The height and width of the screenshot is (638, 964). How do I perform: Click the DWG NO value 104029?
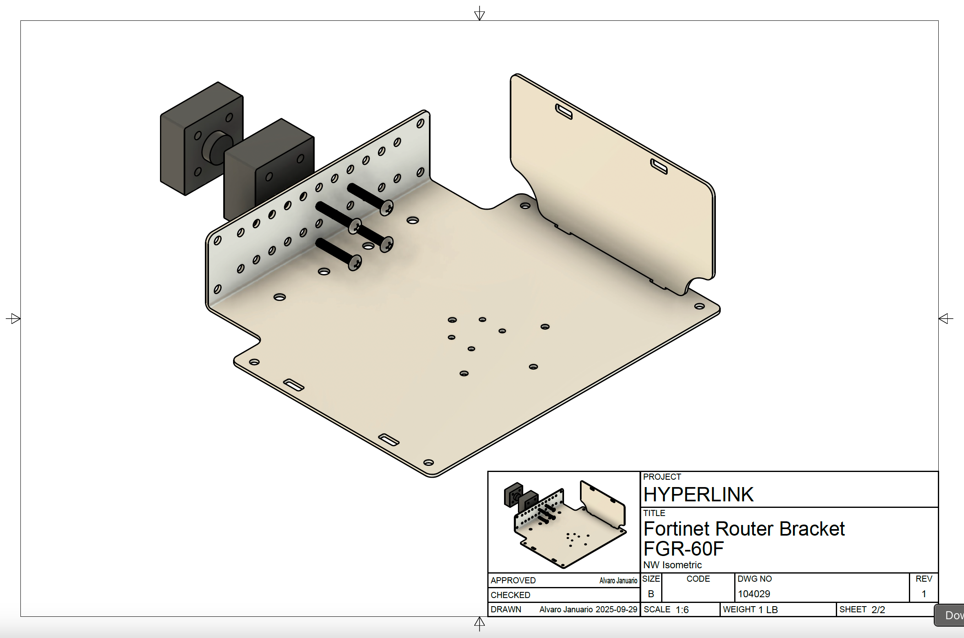[754, 594]
